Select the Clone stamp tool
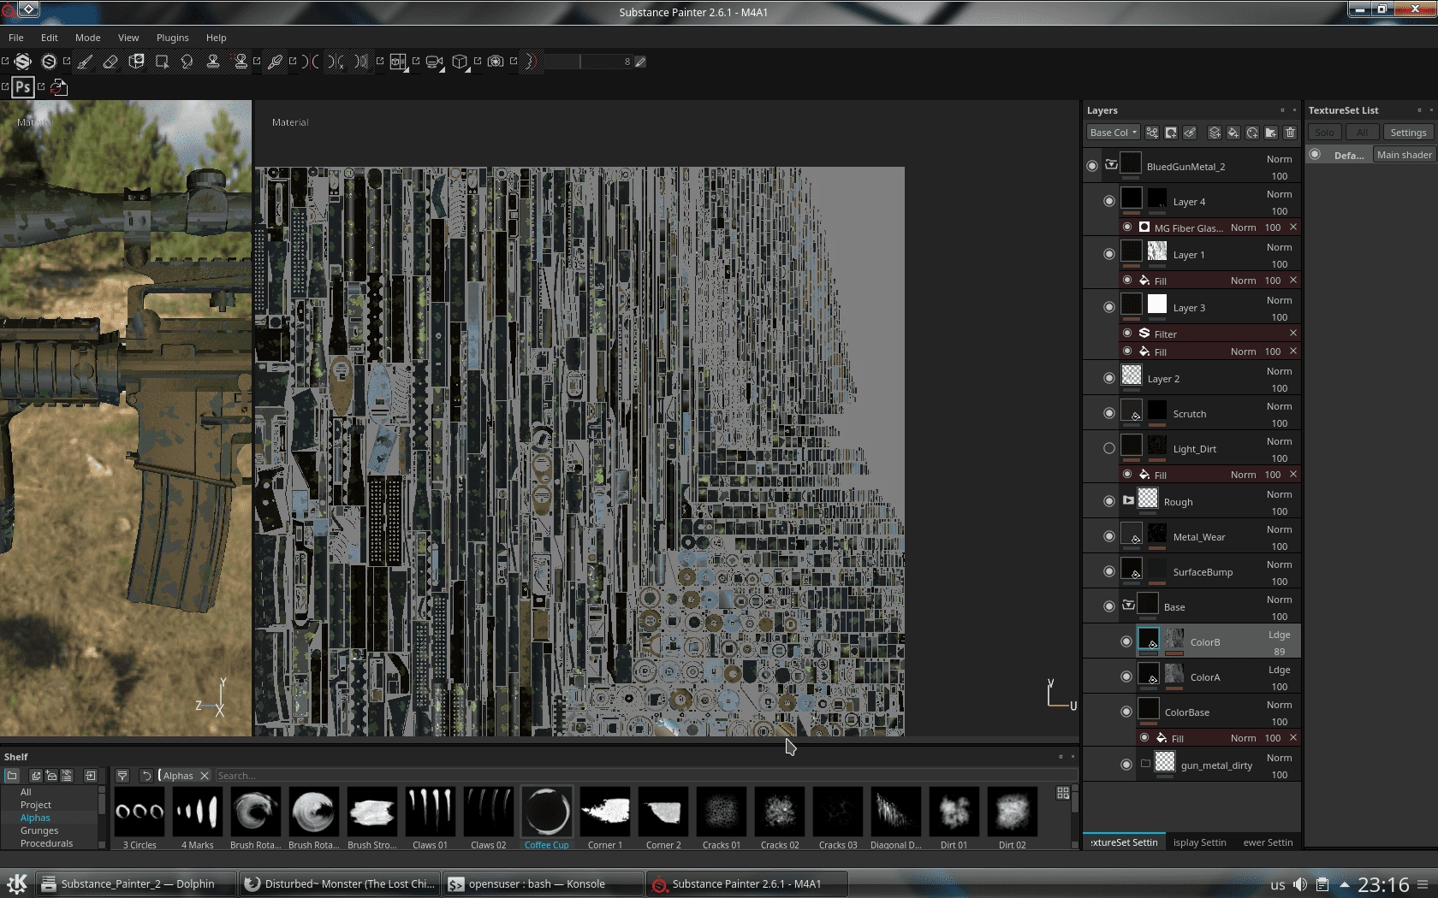The width and height of the screenshot is (1438, 898). pos(213,62)
